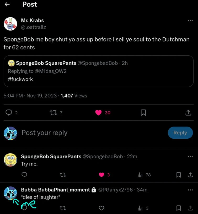Repost the Mr. Krabs post

pos(53,113)
